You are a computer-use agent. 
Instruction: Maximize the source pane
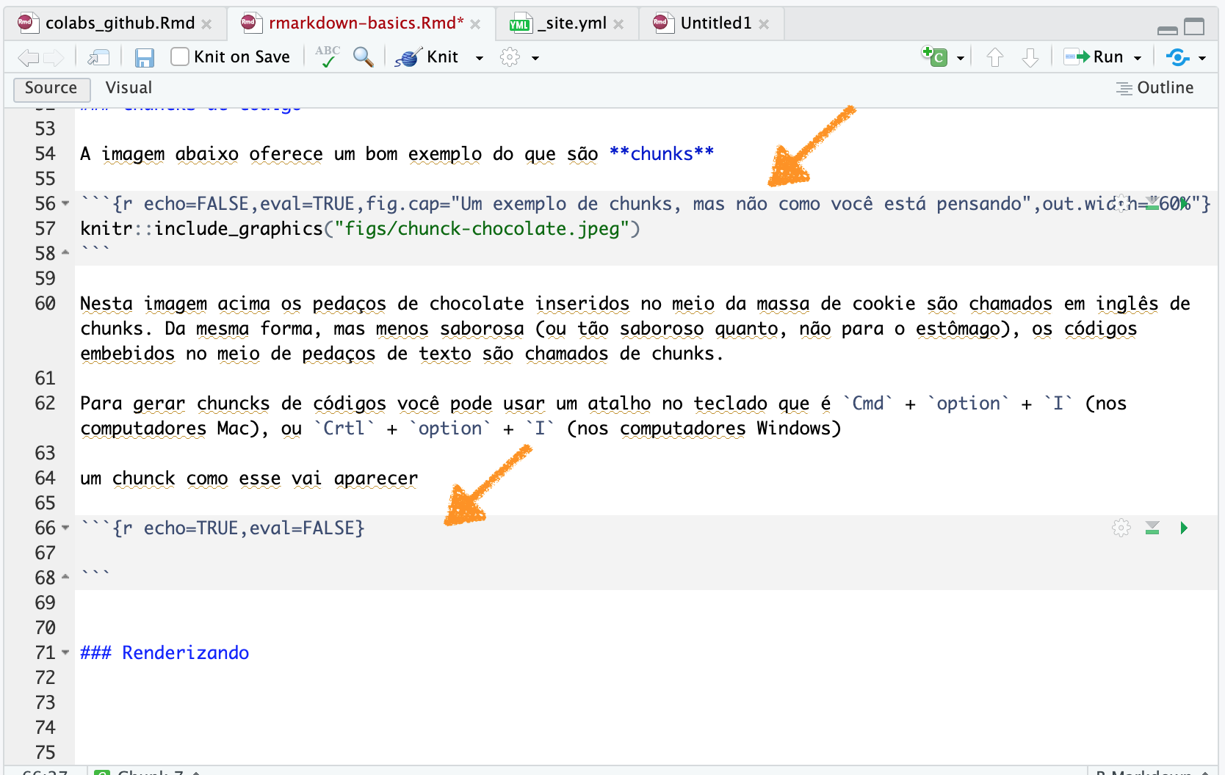[x=1195, y=27]
